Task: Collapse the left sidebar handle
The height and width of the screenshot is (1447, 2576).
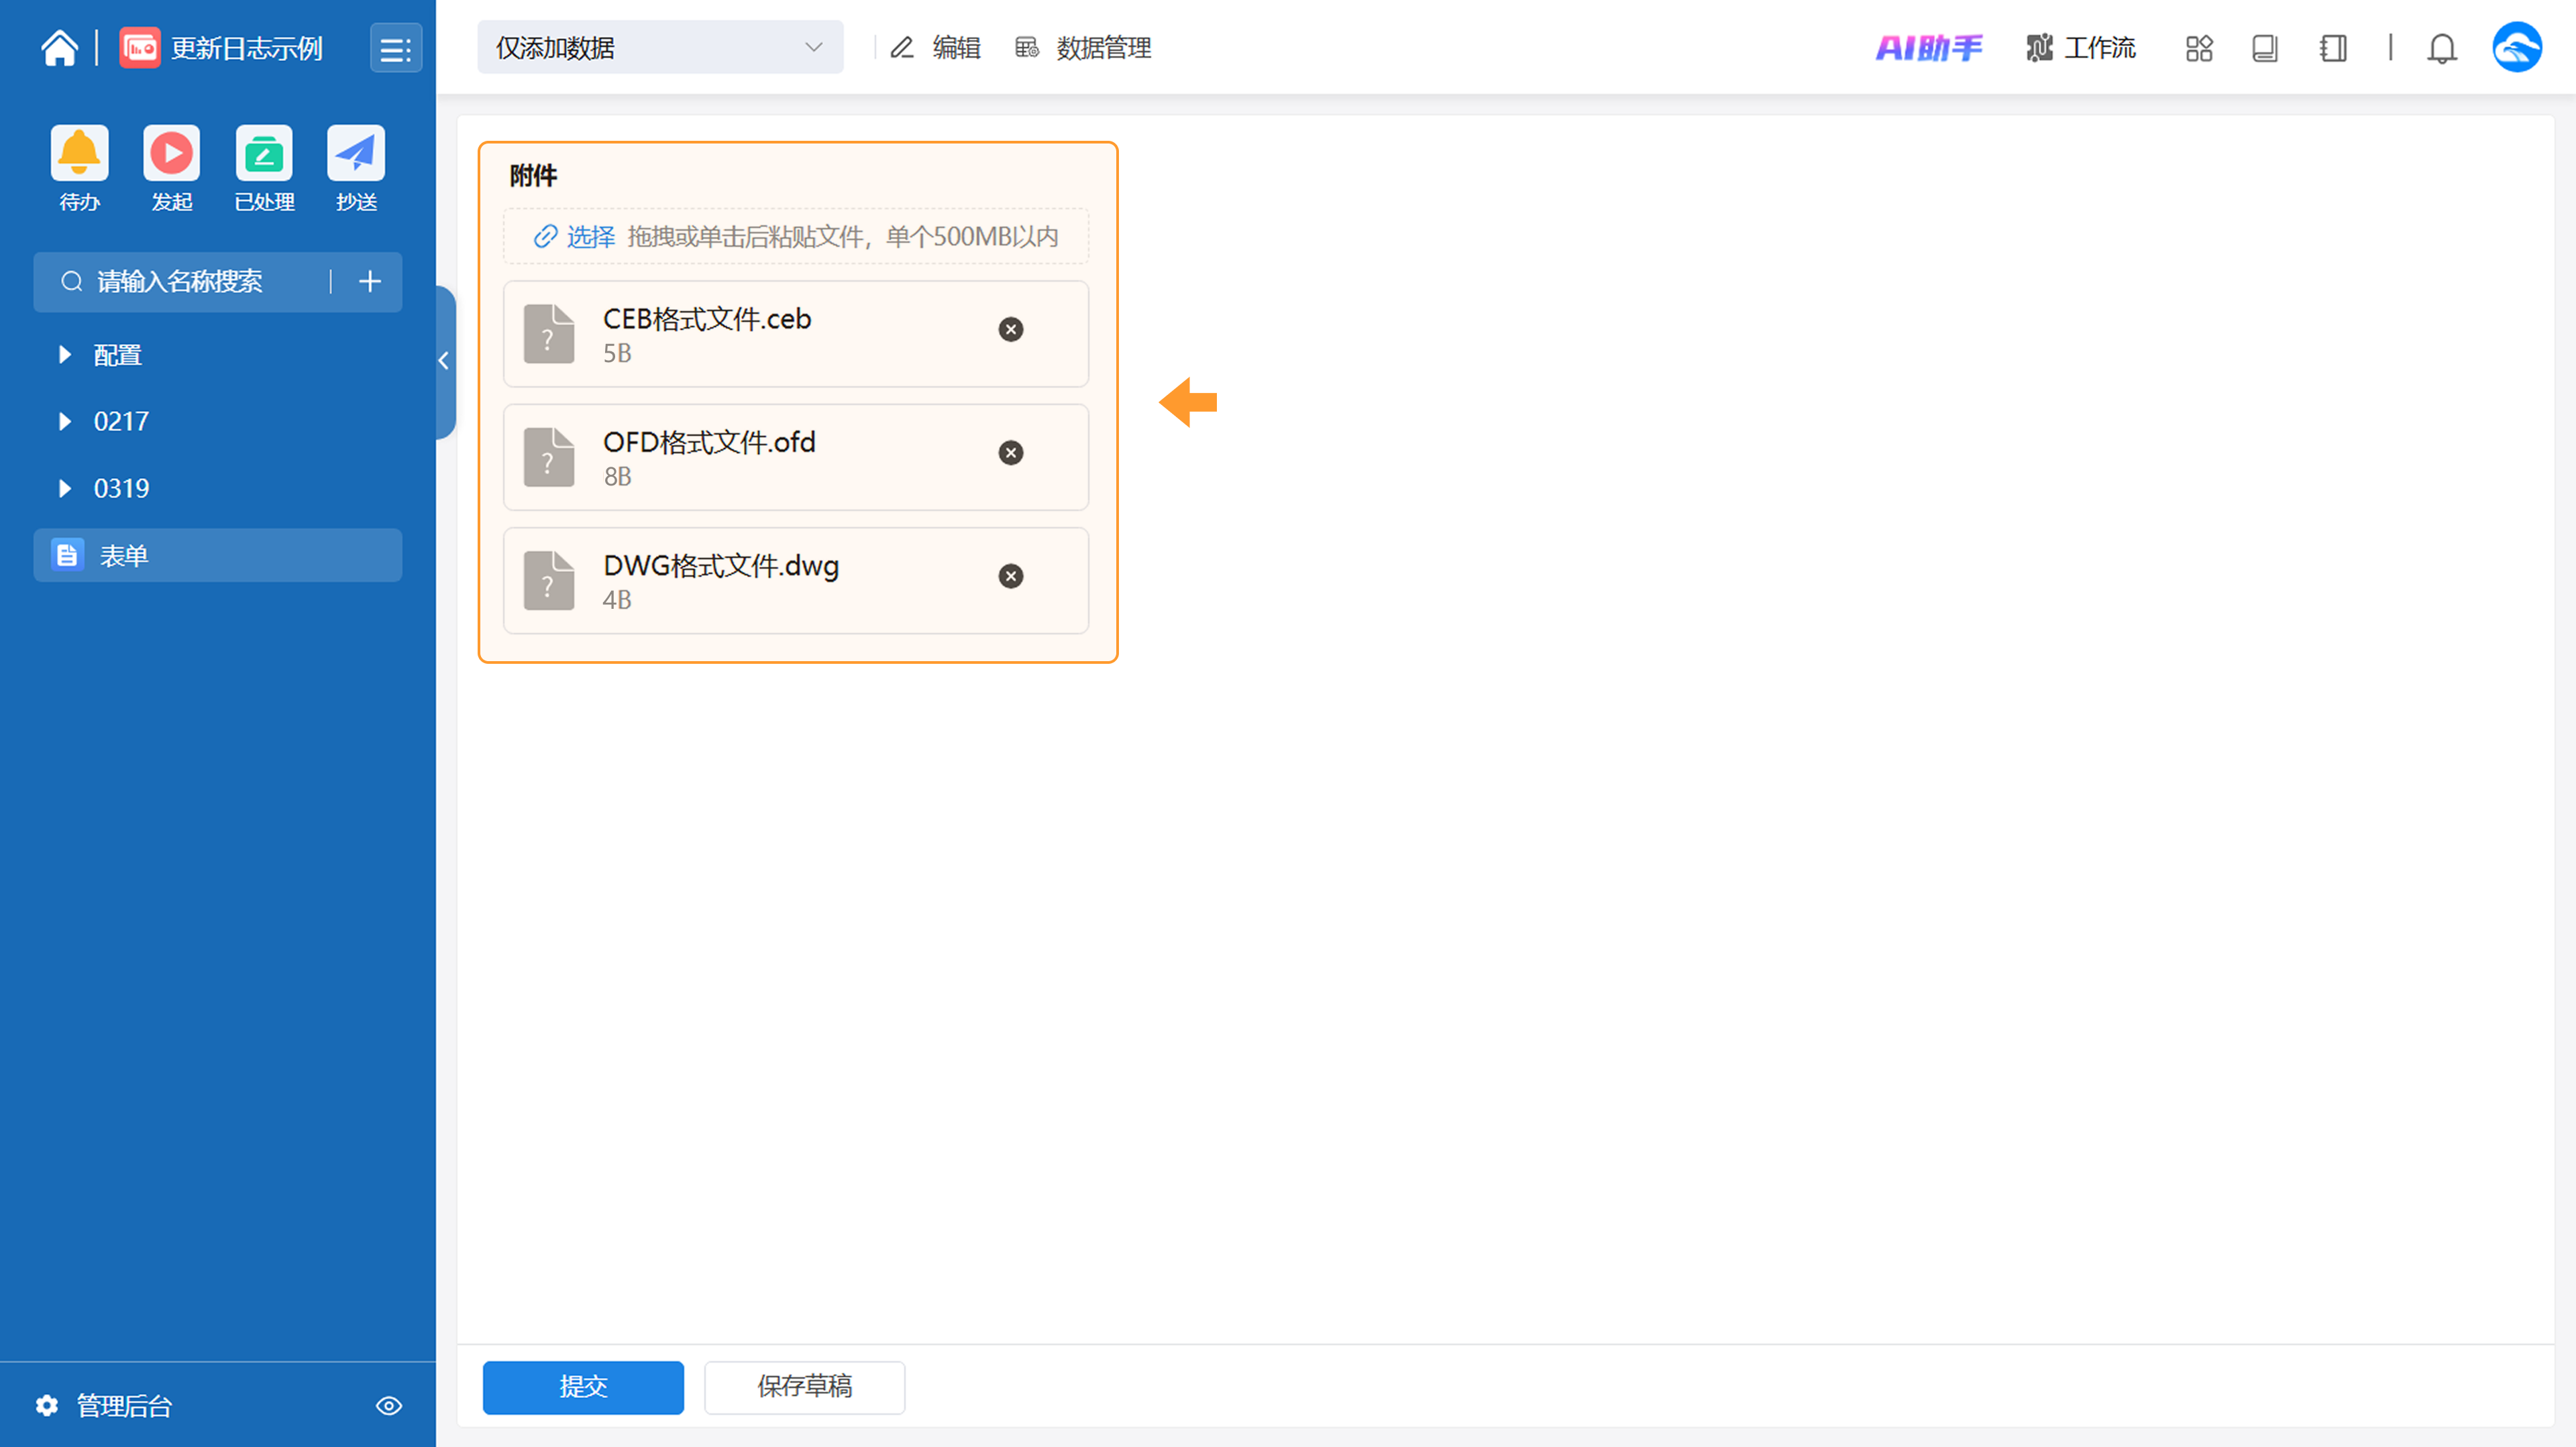Action: tap(445, 362)
